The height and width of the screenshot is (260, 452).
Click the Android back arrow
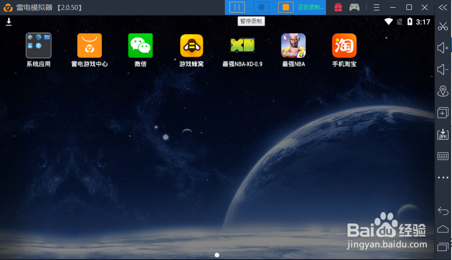point(443,211)
